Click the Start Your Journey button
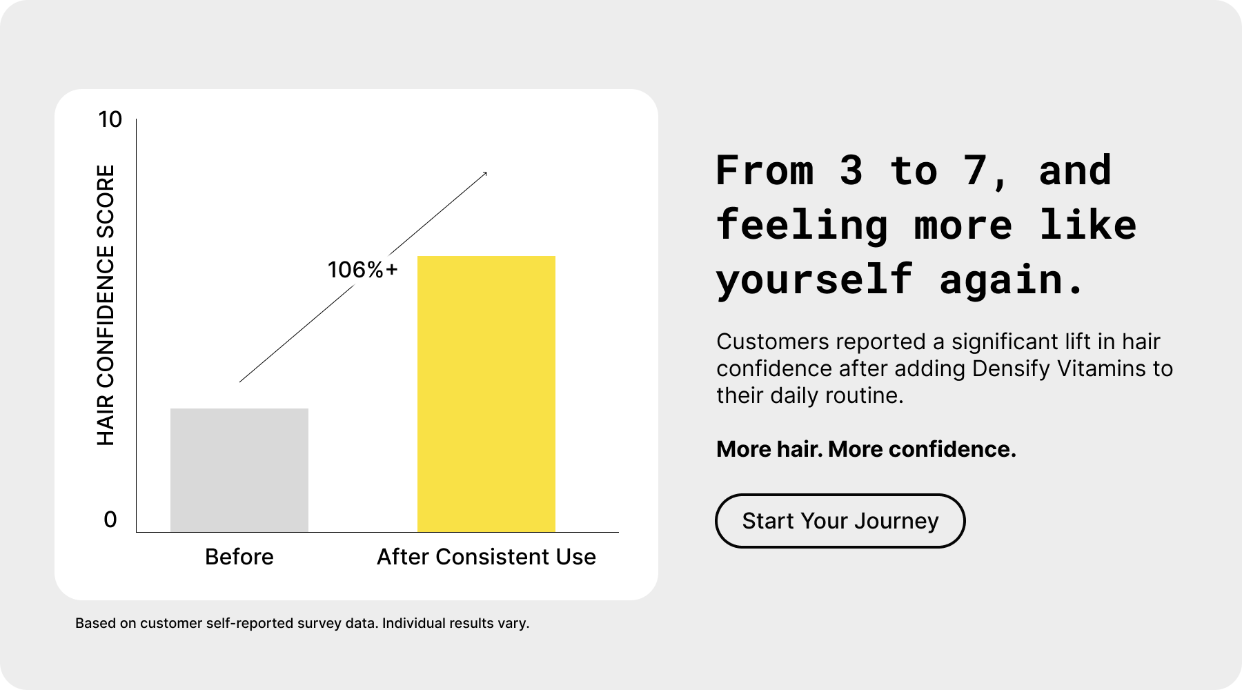Viewport: 1242px width, 690px height. [x=840, y=521]
